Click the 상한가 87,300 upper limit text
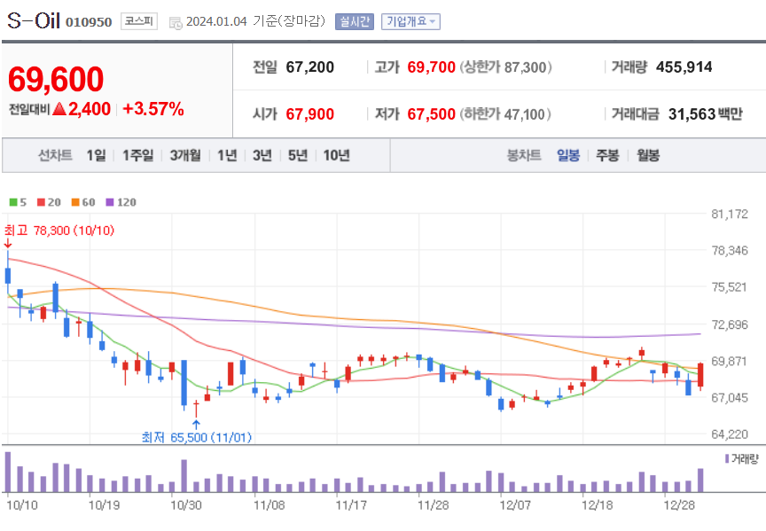The image size is (766, 531). click(505, 66)
